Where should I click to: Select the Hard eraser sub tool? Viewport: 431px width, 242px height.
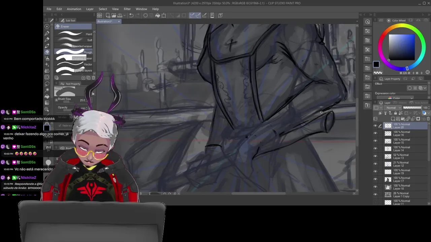pyautogui.click(x=74, y=34)
